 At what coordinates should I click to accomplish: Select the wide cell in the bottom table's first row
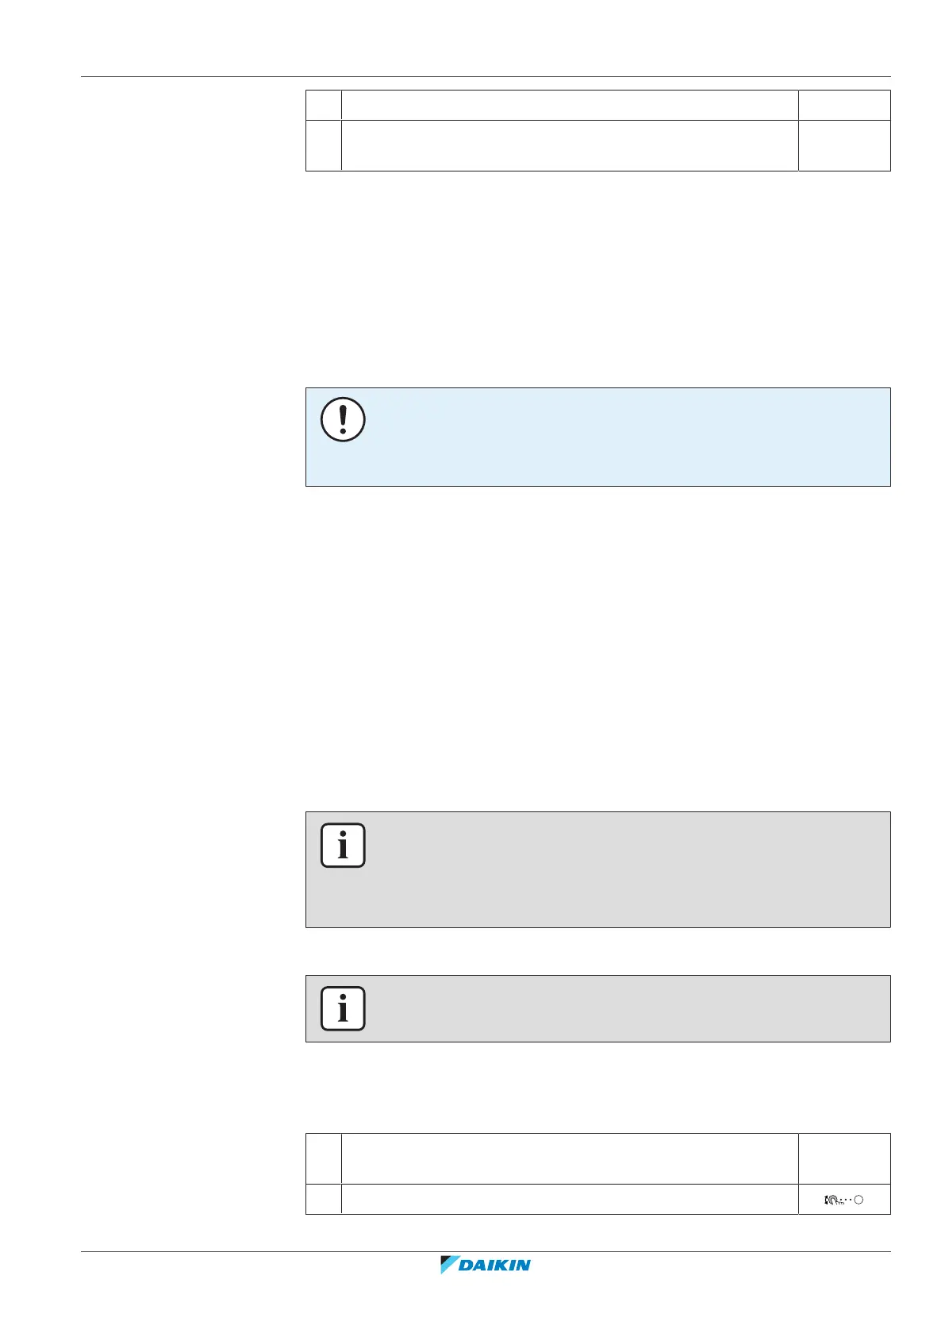[569, 1158]
